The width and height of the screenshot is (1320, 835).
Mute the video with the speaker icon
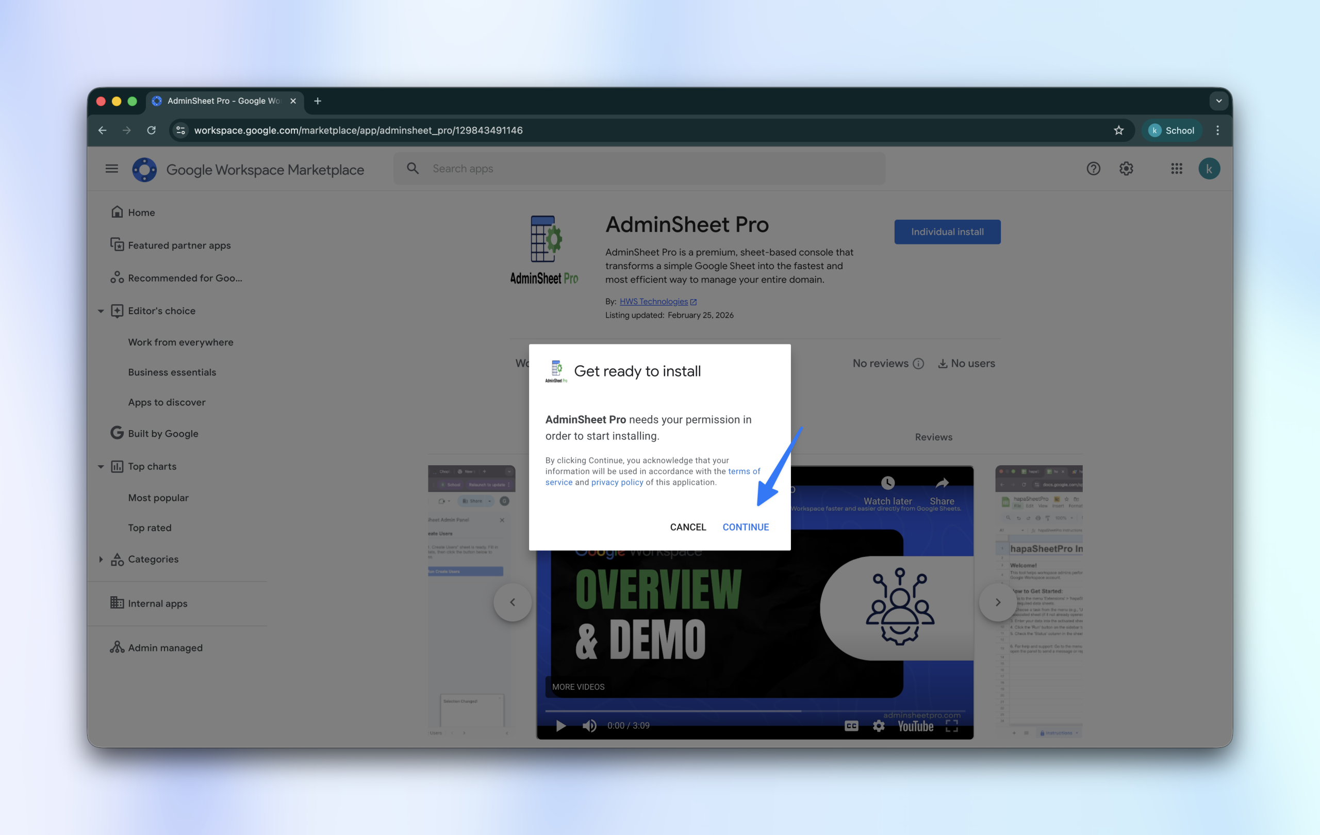point(589,725)
